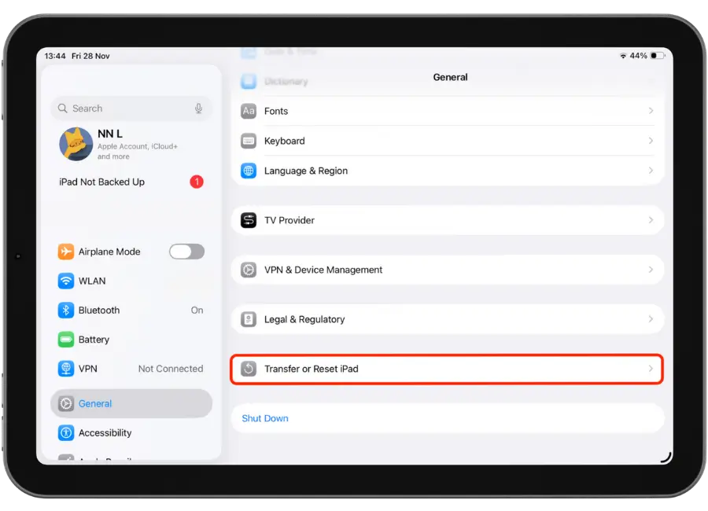Toggle the Airplane Mode switch
708x511 pixels.
(x=186, y=252)
